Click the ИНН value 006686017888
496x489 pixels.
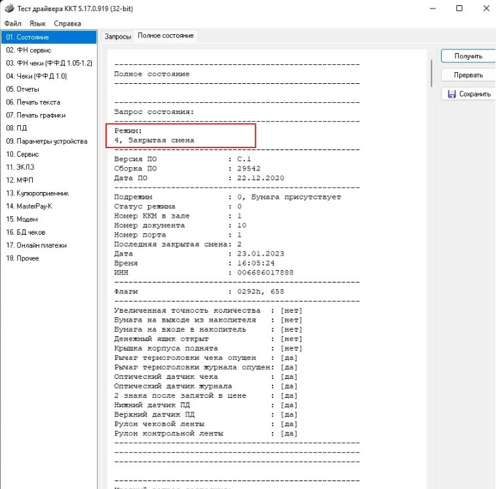click(265, 272)
